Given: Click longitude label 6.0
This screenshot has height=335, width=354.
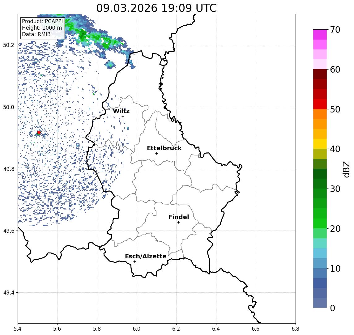Looking at the screenshot, I should click(137, 329).
